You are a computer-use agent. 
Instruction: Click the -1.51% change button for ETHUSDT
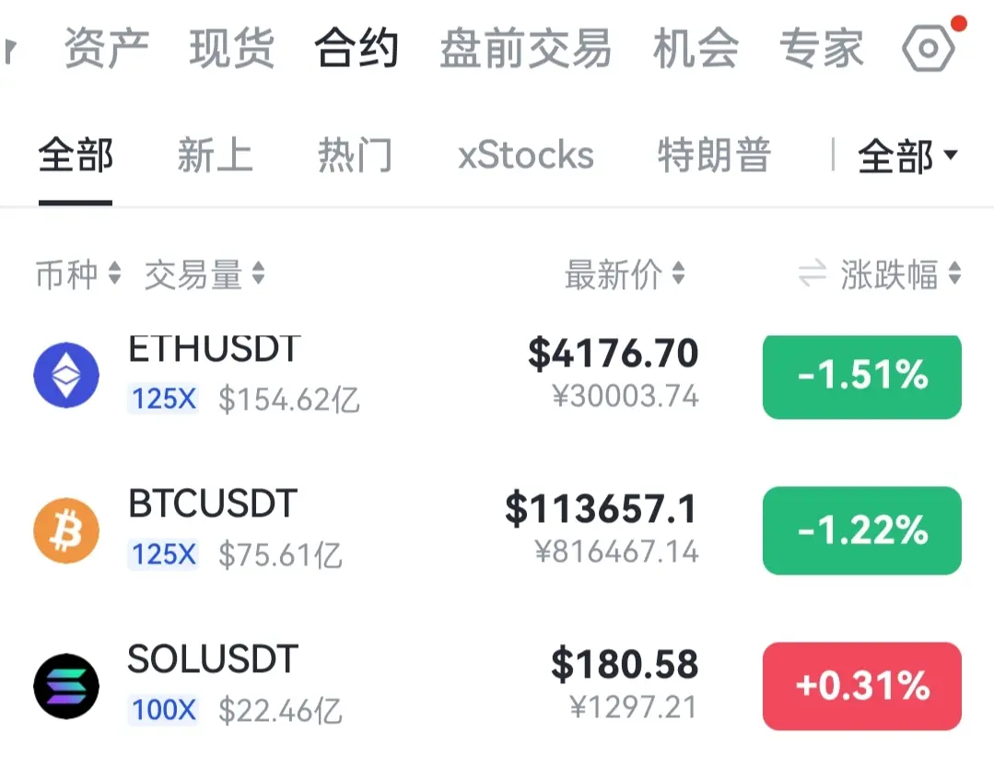[x=862, y=377]
